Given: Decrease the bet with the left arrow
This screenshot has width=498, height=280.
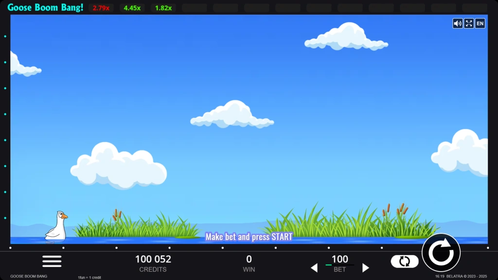Looking at the screenshot, I should (314, 268).
